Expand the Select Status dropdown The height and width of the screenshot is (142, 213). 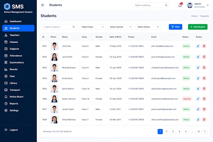pos(148,27)
